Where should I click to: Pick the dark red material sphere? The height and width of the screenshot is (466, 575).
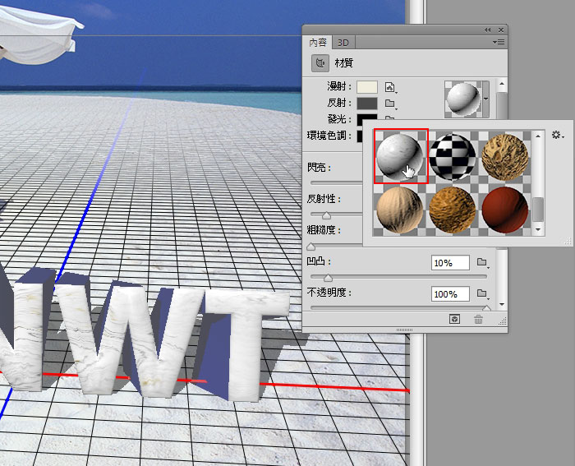click(x=504, y=210)
